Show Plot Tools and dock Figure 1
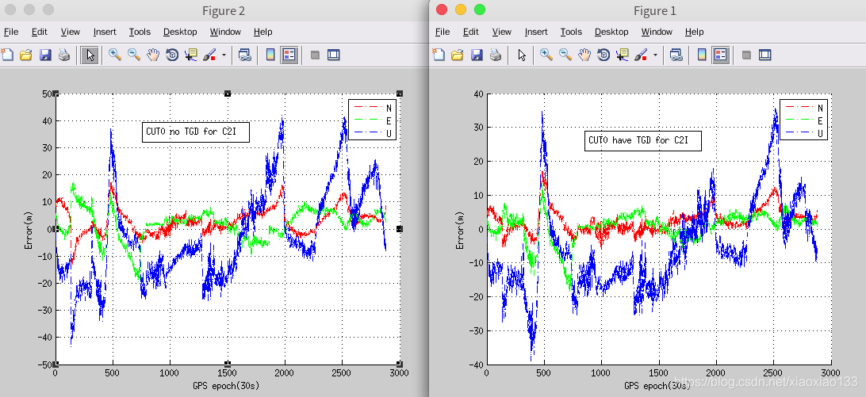Image resolution: width=866 pixels, height=397 pixels. click(765, 55)
